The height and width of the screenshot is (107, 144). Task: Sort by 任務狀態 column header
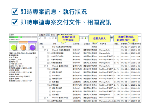click(x=76, y=44)
